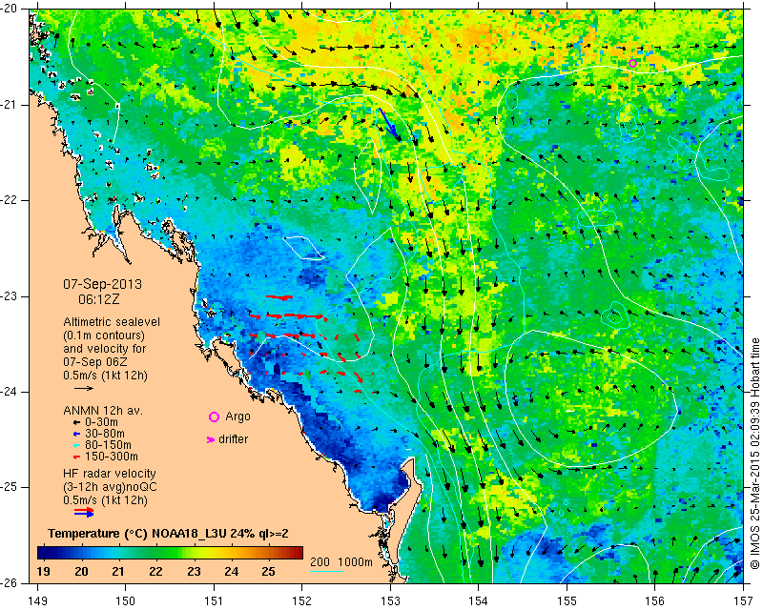
Task: Click the '30-80m' depth label
Action: tap(105, 434)
